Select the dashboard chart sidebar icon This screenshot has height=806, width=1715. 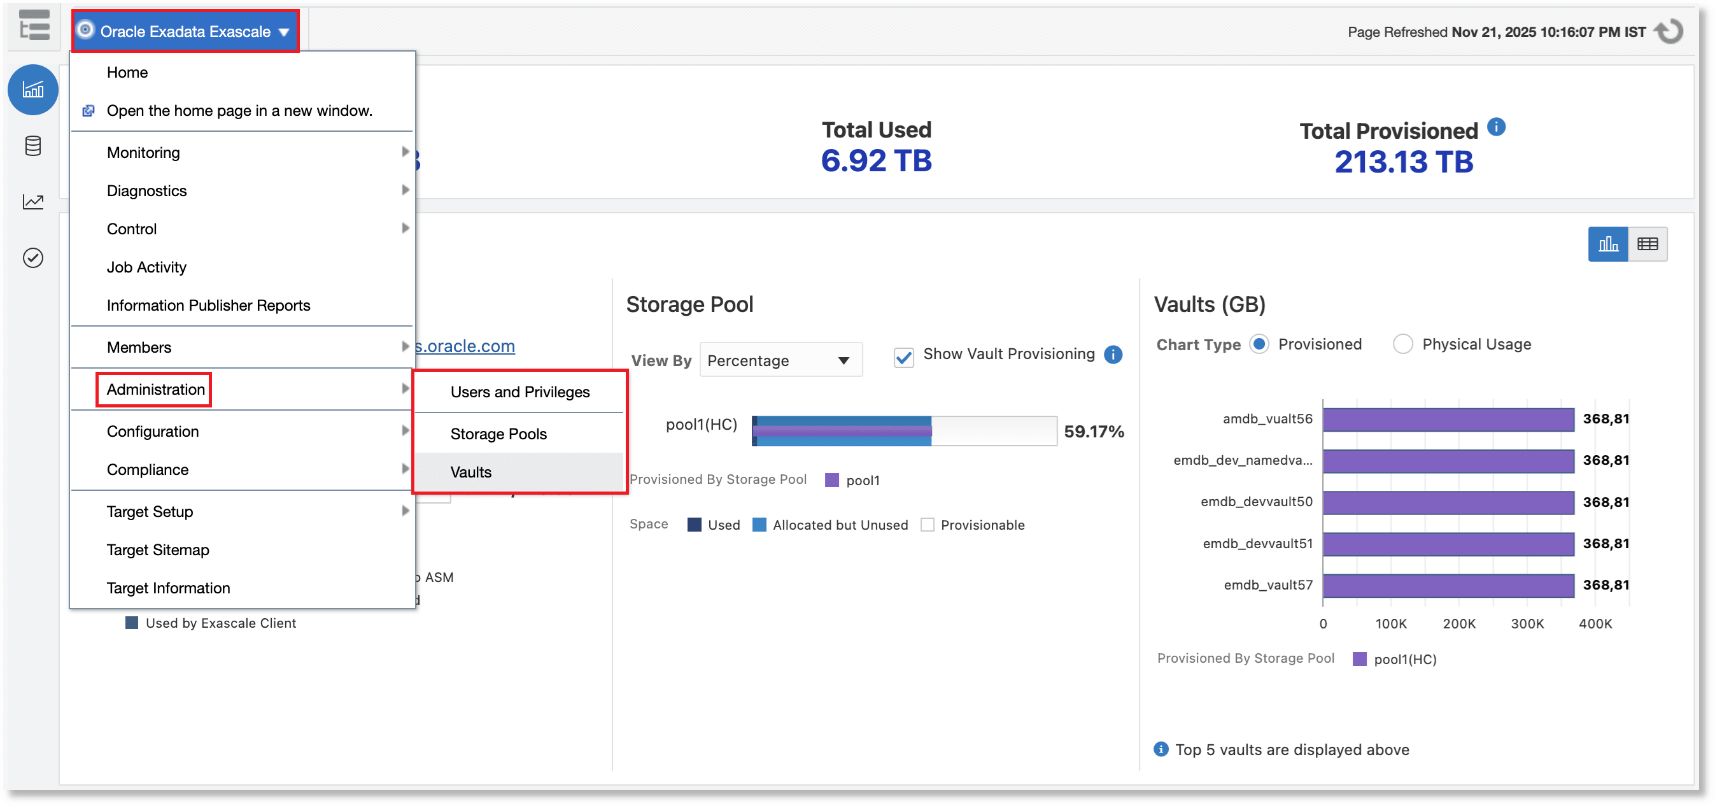(32, 90)
